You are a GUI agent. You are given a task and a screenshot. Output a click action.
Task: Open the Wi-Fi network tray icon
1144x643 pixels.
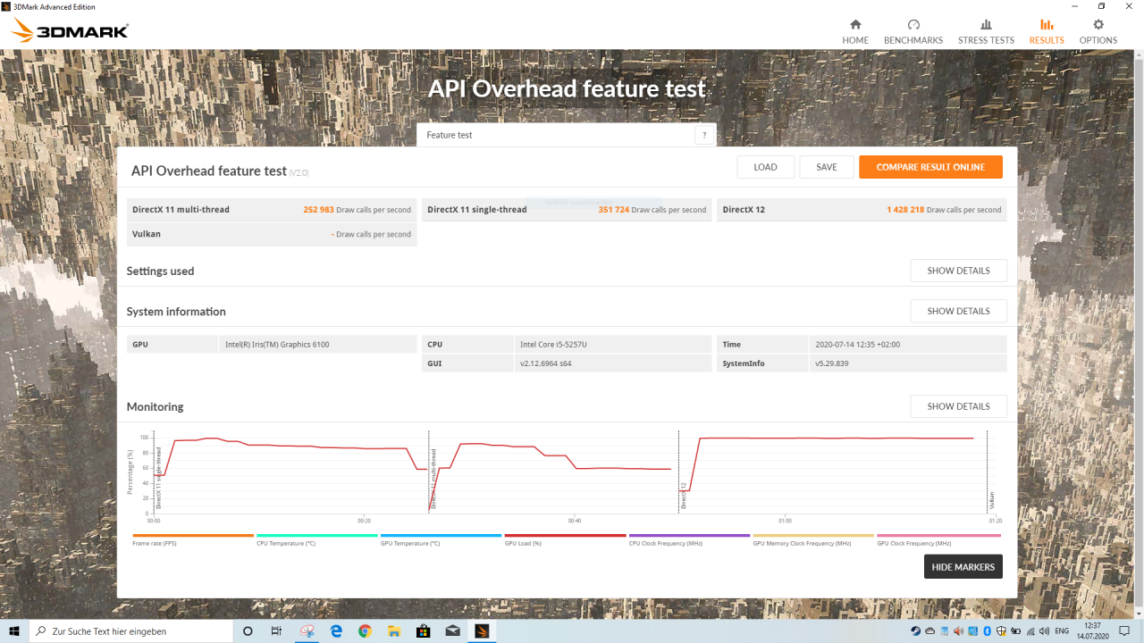1030,631
